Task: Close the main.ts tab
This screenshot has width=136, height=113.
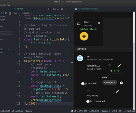Action: coord(27,9)
